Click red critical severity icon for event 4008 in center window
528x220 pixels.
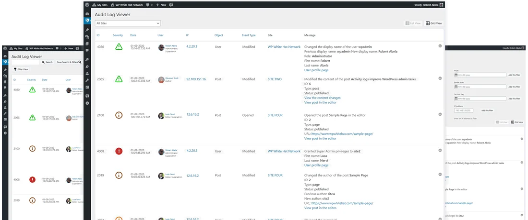119,151
